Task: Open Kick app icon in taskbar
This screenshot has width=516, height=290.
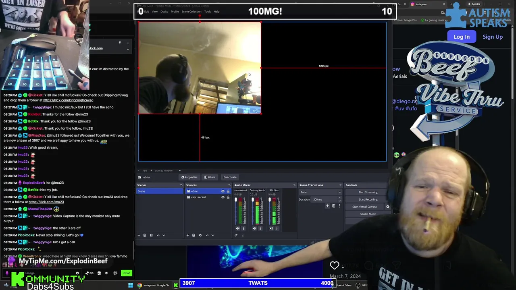Action: point(176,286)
